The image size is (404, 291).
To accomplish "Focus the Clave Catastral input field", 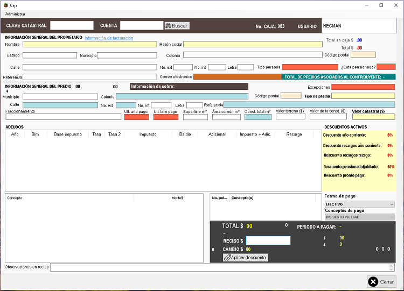I will coord(72,25).
